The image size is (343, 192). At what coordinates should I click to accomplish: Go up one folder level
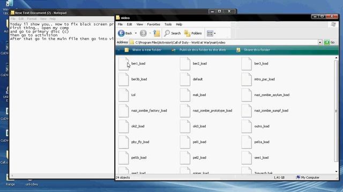(x=156, y=33)
